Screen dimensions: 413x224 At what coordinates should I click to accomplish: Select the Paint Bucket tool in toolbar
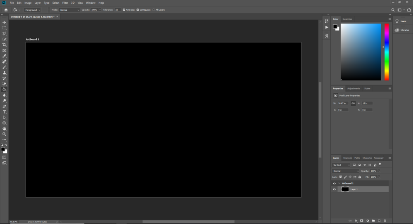click(4, 90)
